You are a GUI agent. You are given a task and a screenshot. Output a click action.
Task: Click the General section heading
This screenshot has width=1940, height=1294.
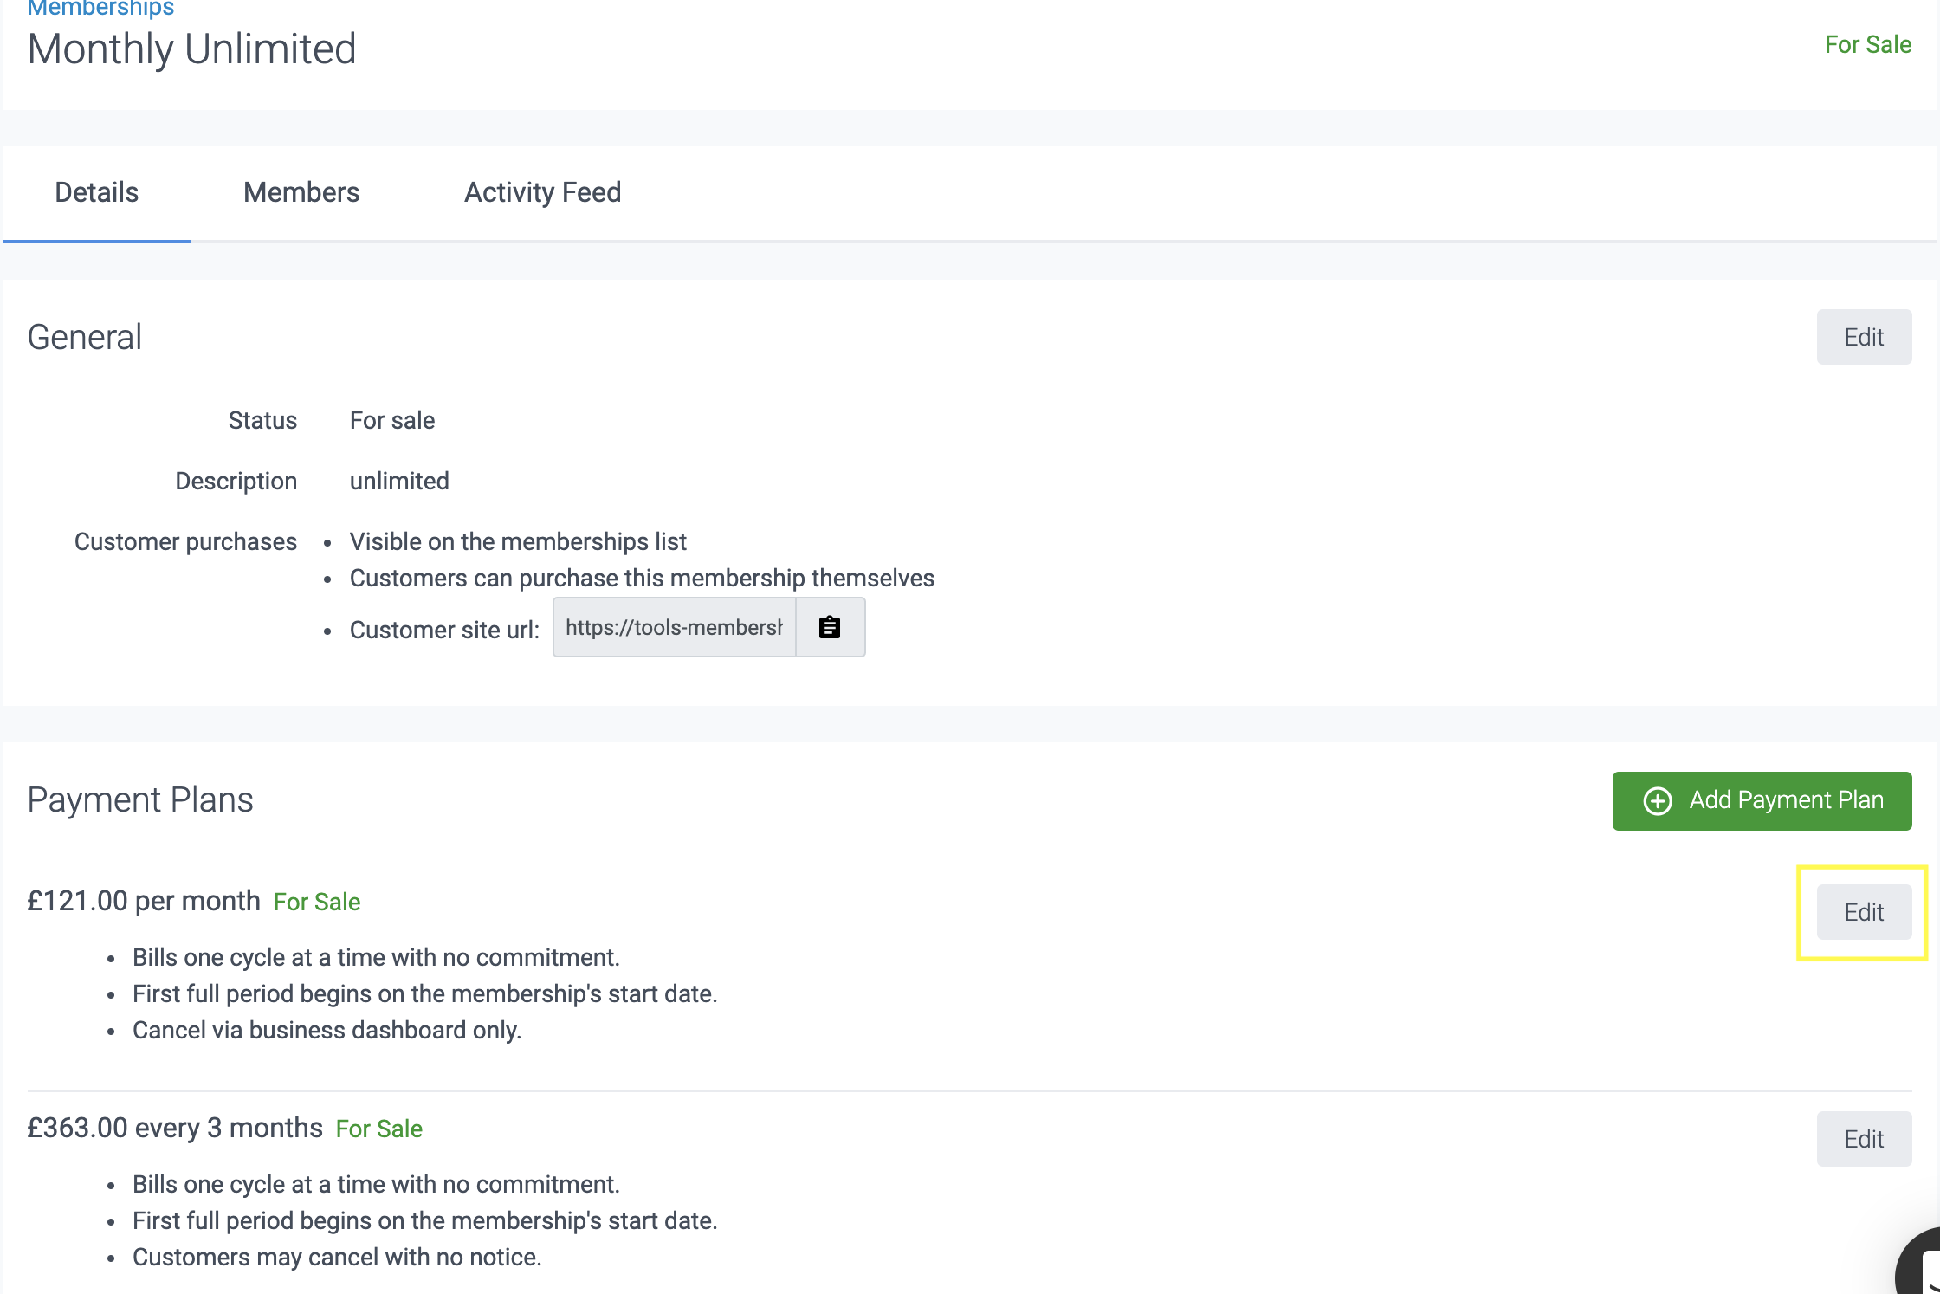click(85, 337)
